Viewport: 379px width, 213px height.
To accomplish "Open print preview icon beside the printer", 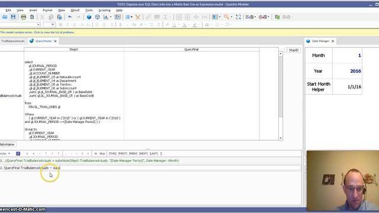I will 32,17.
